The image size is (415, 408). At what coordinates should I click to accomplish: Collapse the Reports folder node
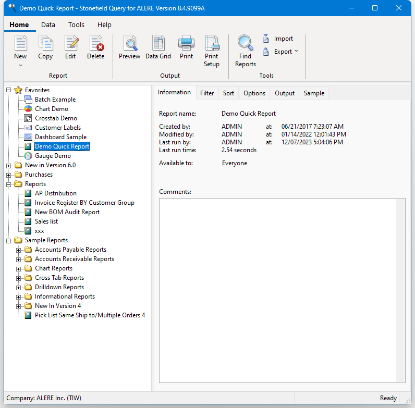point(9,184)
